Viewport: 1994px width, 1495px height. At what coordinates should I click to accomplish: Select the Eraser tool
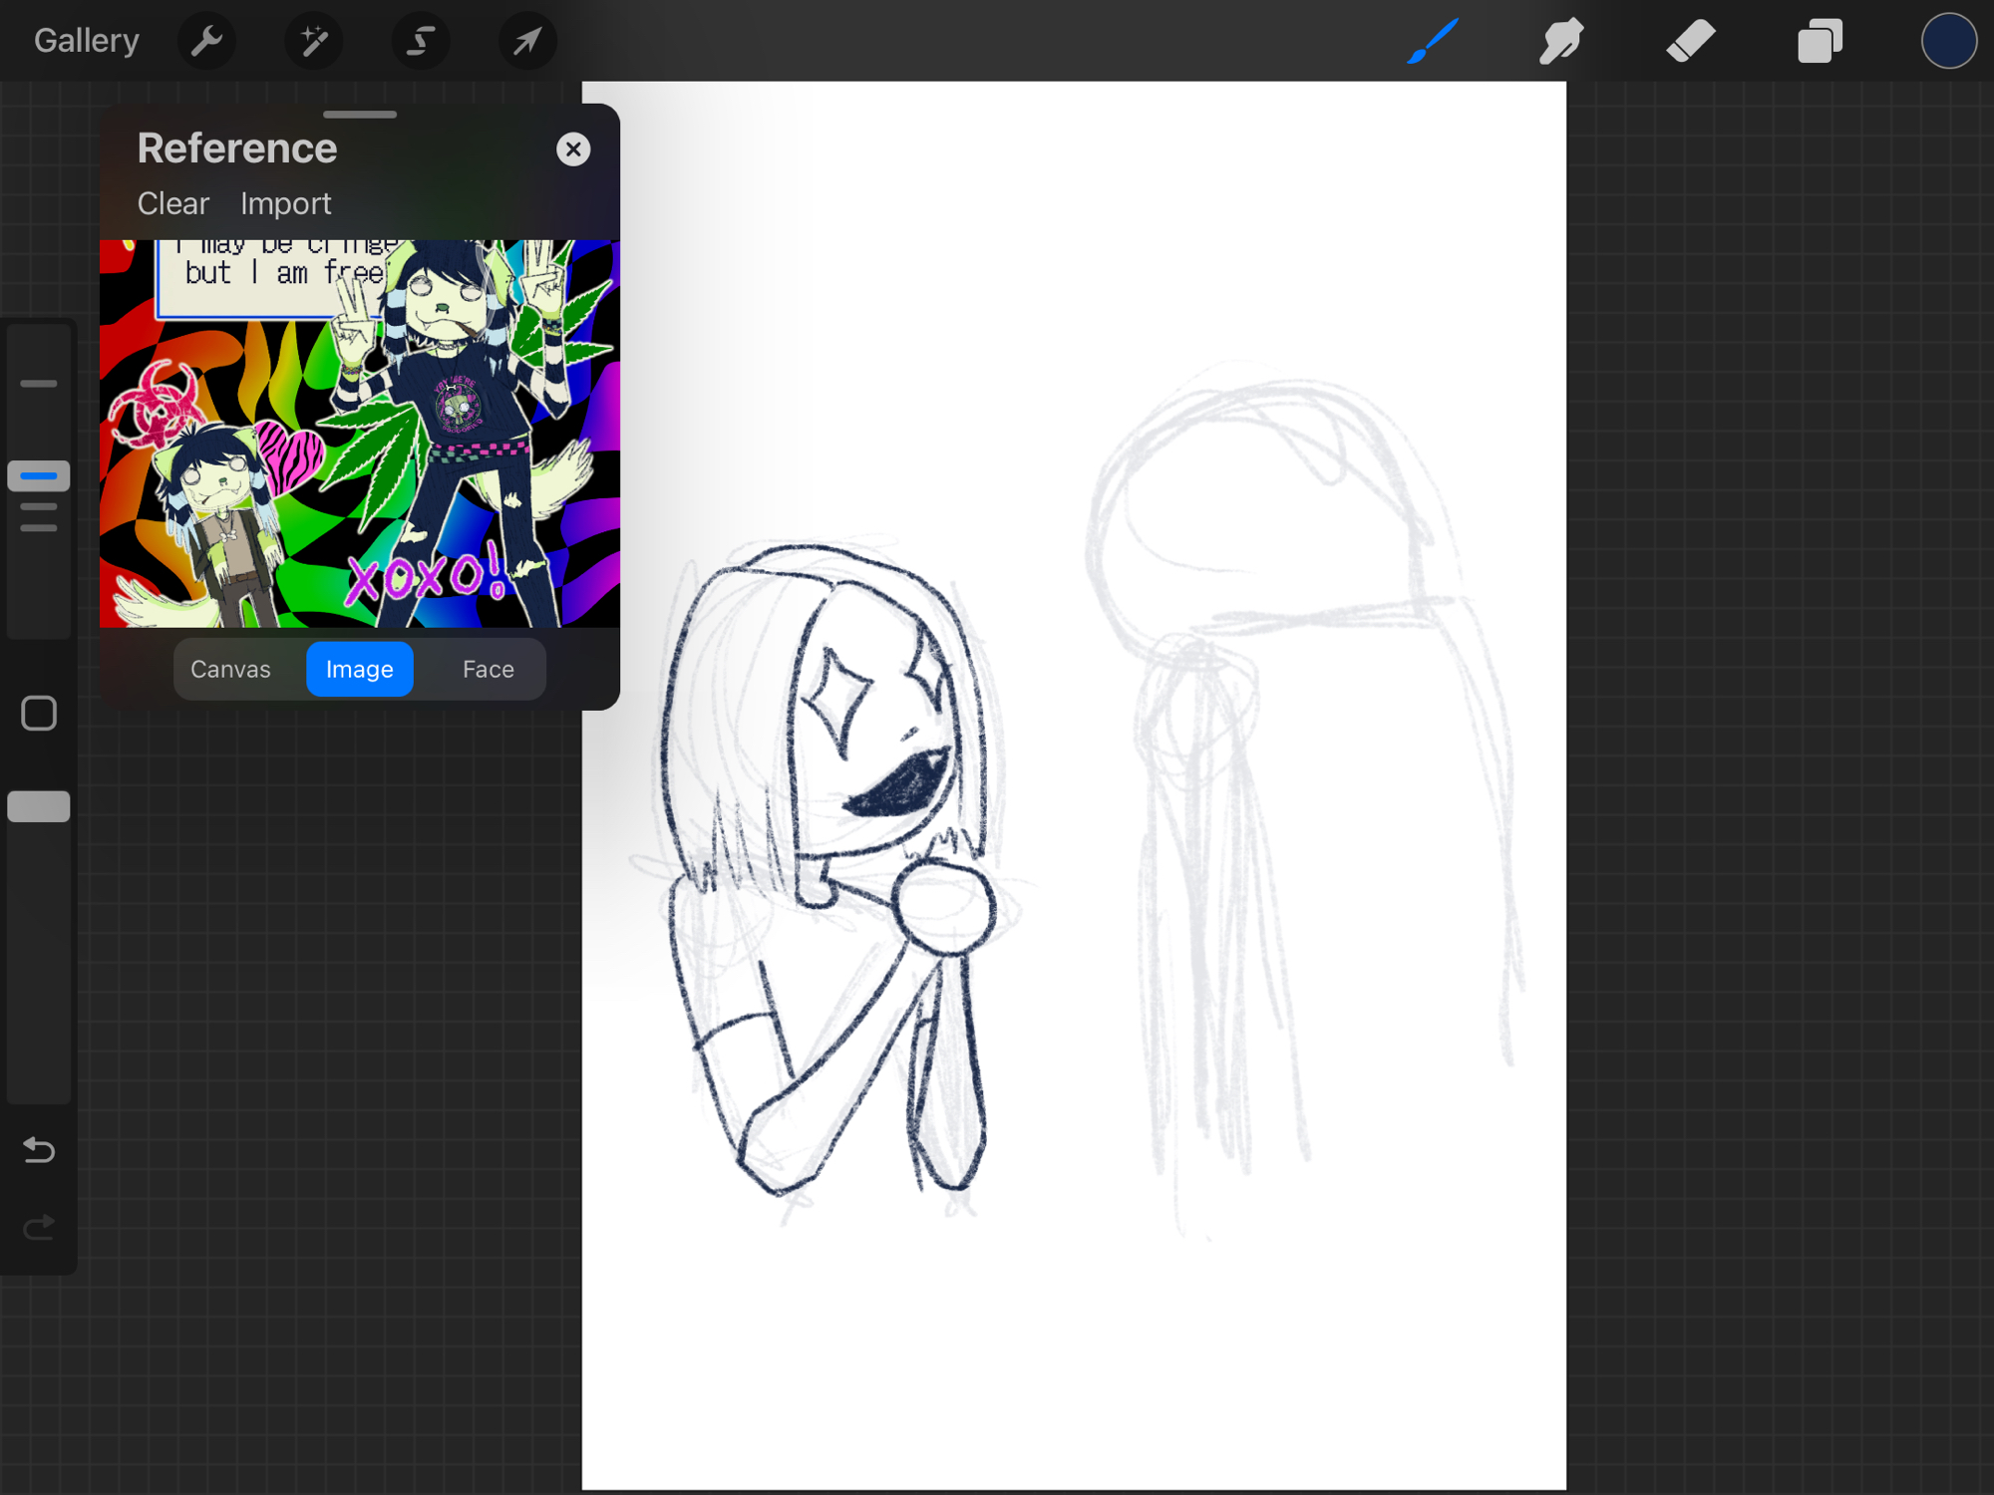coord(1690,41)
